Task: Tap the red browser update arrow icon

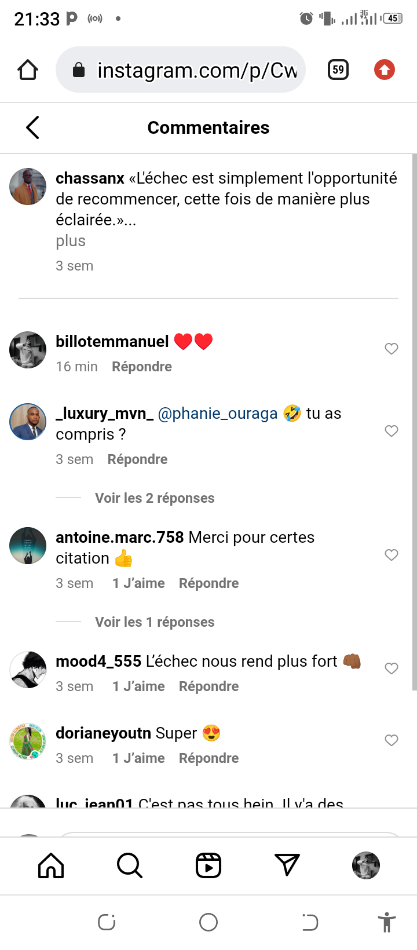Action: point(384,70)
